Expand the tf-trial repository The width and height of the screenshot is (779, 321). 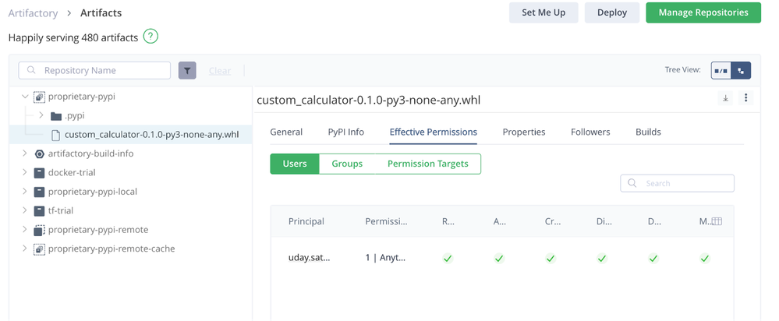(x=25, y=210)
